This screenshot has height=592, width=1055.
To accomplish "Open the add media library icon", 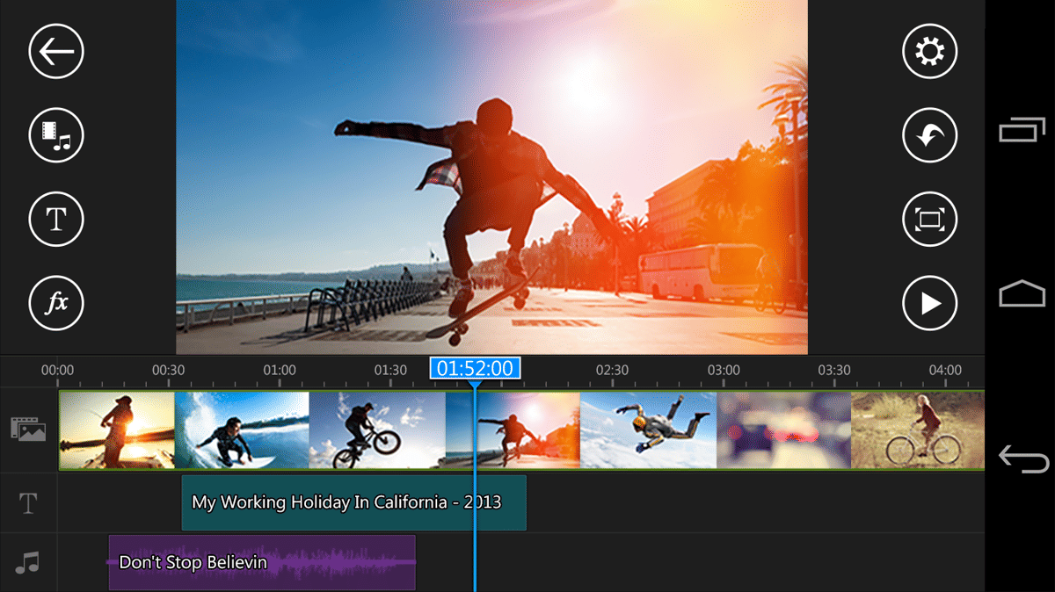I will click(x=56, y=135).
